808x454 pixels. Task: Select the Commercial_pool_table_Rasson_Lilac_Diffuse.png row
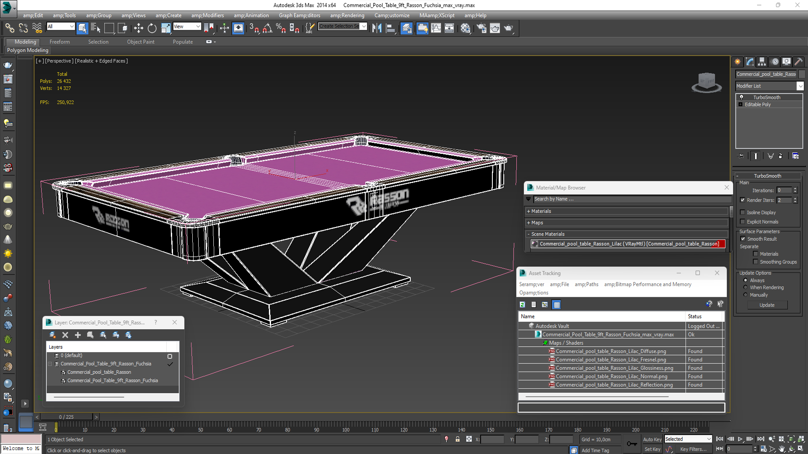[x=621, y=351]
